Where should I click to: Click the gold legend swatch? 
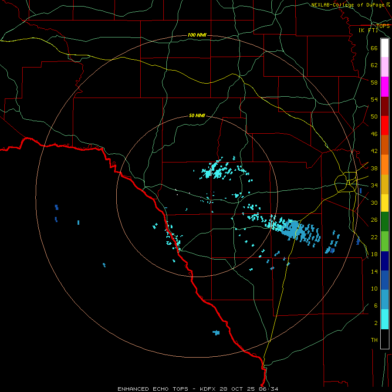[385, 184]
